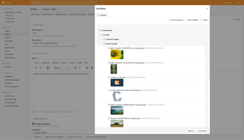Open the k.jones user menu
Screen dimensions: 244x140
tap(239, 3)
